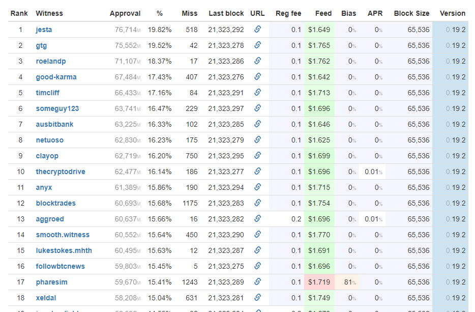Viewport: 475px width, 312px height.
Task: Open the URL icon for ausbitbank
Action: 258,124
